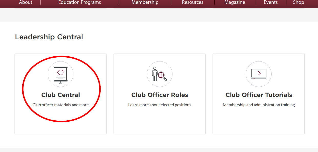
Task: Open the Membership menu
Action: (x=145, y=3)
